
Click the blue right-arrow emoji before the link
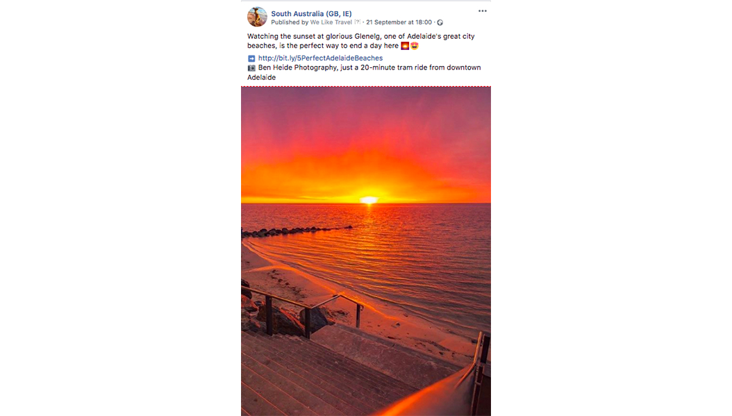[x=251, y=58]
